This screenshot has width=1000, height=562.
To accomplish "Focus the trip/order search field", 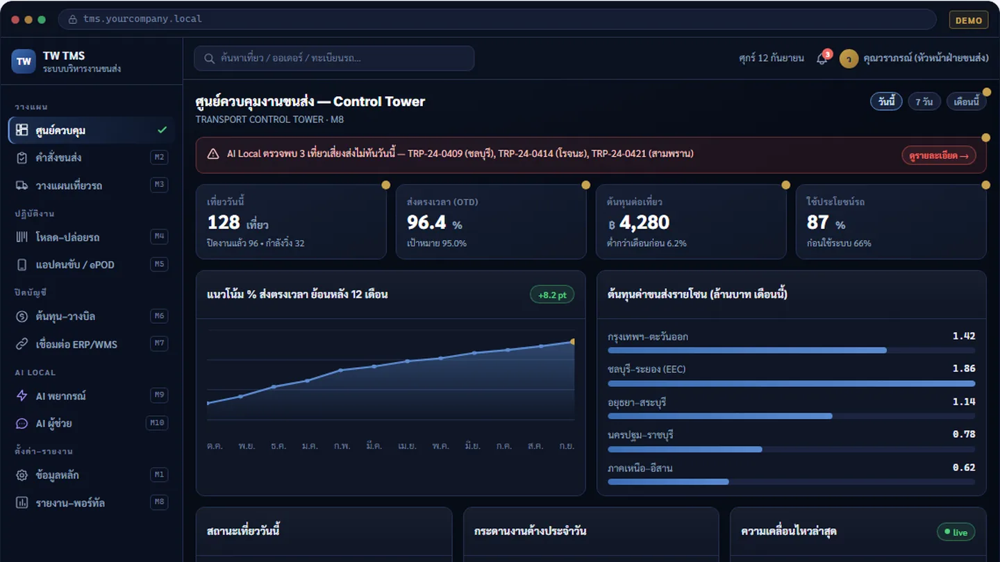I will pyautogui.click(x=334, y=58).
